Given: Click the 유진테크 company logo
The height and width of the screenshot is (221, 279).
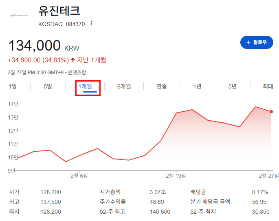Looking at the screenshot, I should click(19, 15).
